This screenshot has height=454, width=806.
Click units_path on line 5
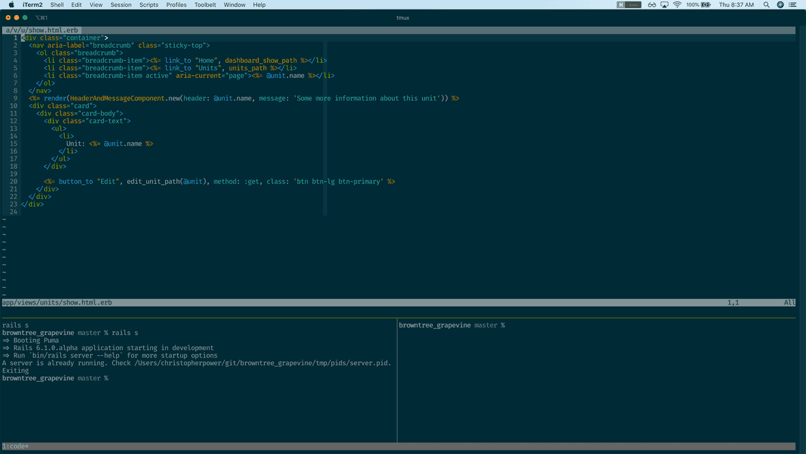click(248, 68)
